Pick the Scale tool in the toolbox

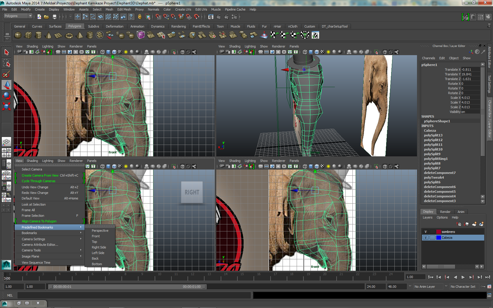click(6, 106)
